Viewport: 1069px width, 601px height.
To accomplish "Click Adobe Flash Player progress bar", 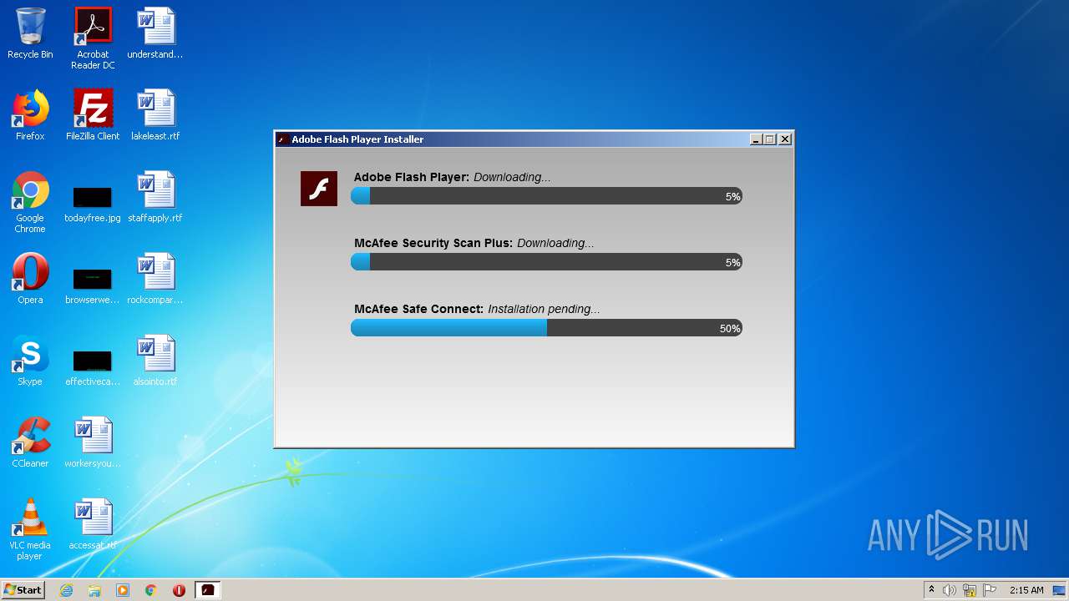I will (x=546, y=196).
